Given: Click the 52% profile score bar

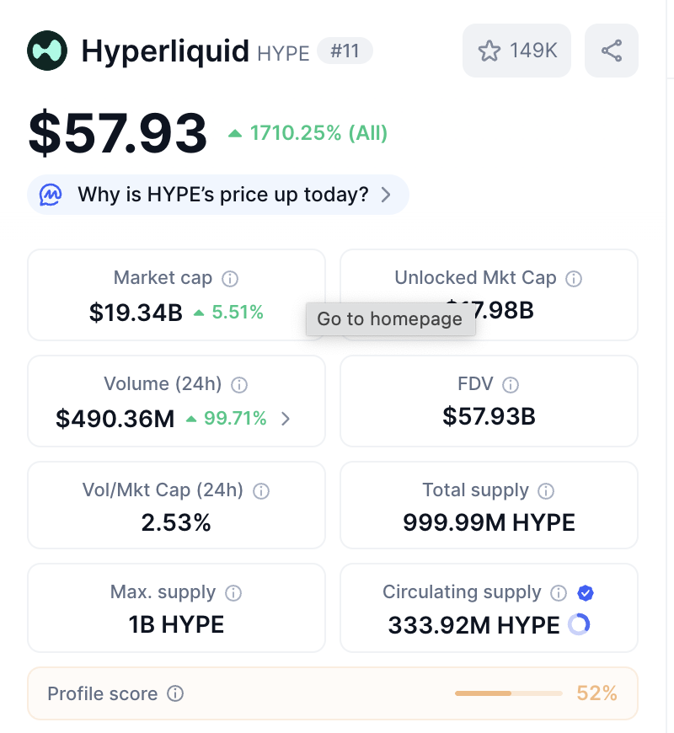Looking at the screenshot, I should (x=509, y=693).
